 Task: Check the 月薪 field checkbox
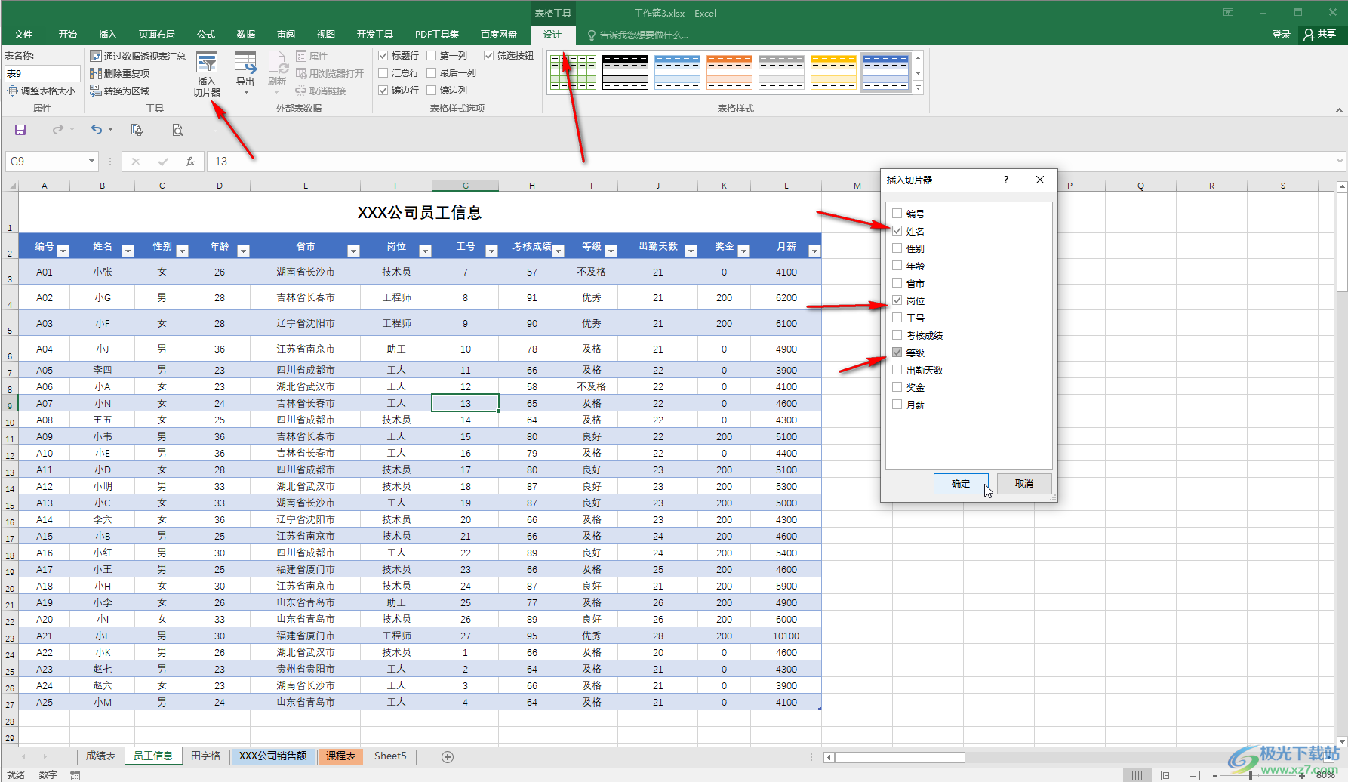[897, 405]
